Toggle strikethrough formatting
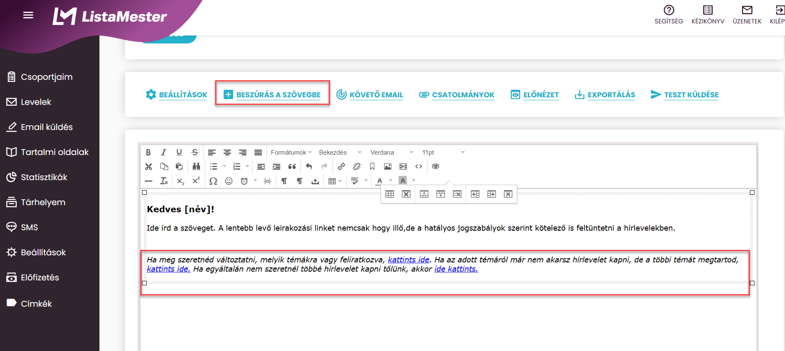785x351 pixels. (x=195, y=153)
